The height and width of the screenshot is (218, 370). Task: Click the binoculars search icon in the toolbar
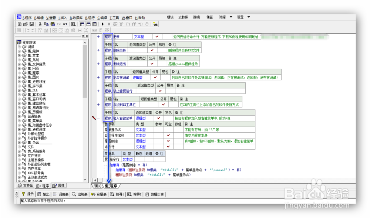[155, 24]
